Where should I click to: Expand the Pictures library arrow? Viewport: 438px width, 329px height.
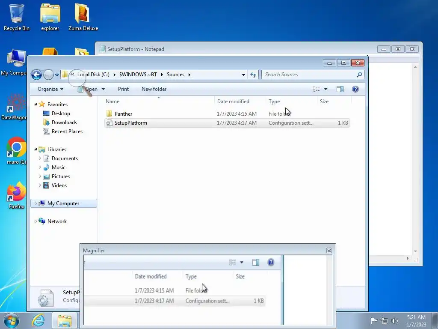coord(40,176)
